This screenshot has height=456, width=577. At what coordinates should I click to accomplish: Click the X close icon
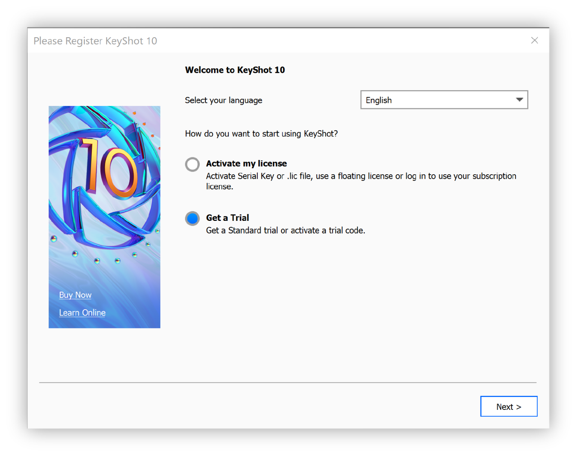(x=535, y=40)
